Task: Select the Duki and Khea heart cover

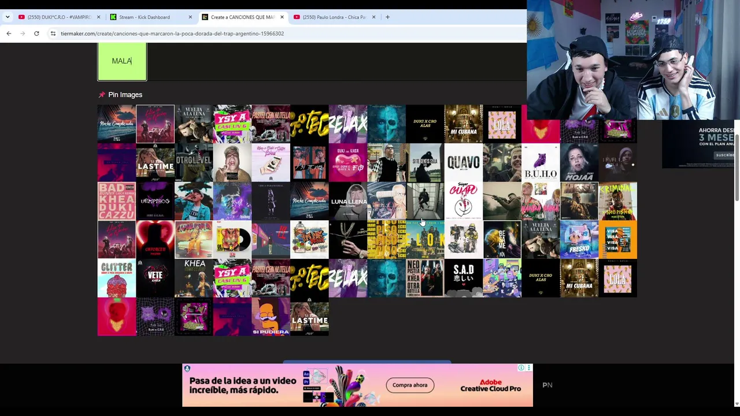Action: (348, 162)
